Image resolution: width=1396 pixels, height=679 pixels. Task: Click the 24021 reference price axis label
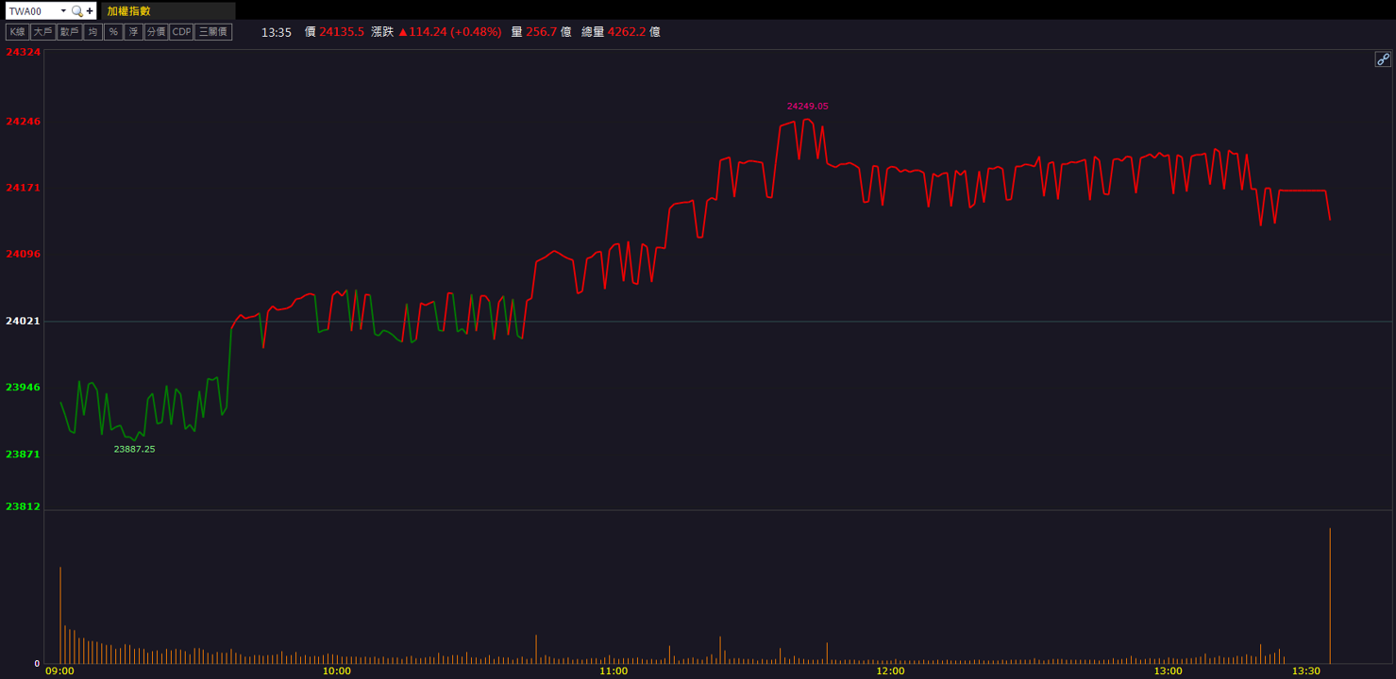pyautogui.click(x=23, y=322)
